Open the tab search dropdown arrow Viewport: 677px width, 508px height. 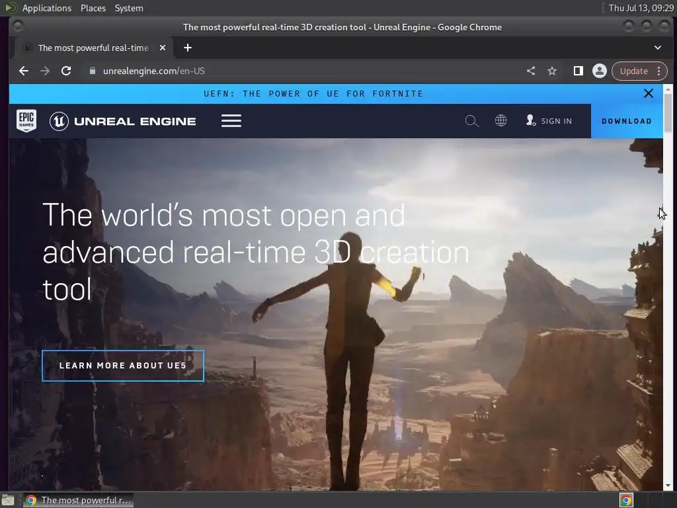pos(658,48)
